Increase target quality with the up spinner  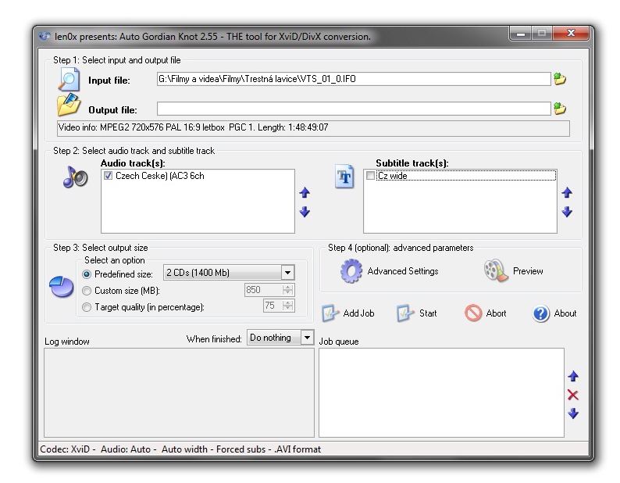coord(288,303)
